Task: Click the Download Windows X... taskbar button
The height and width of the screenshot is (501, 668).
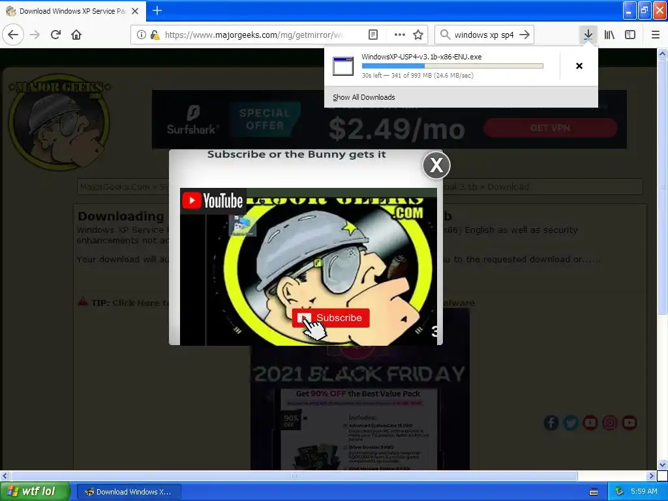Action: (129, 492)
